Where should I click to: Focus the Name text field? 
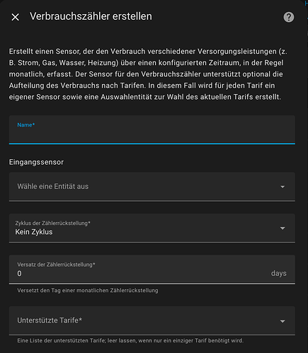coord(152,129)
